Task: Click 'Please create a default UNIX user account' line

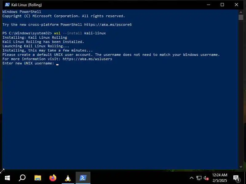Action: pos(111,55)
